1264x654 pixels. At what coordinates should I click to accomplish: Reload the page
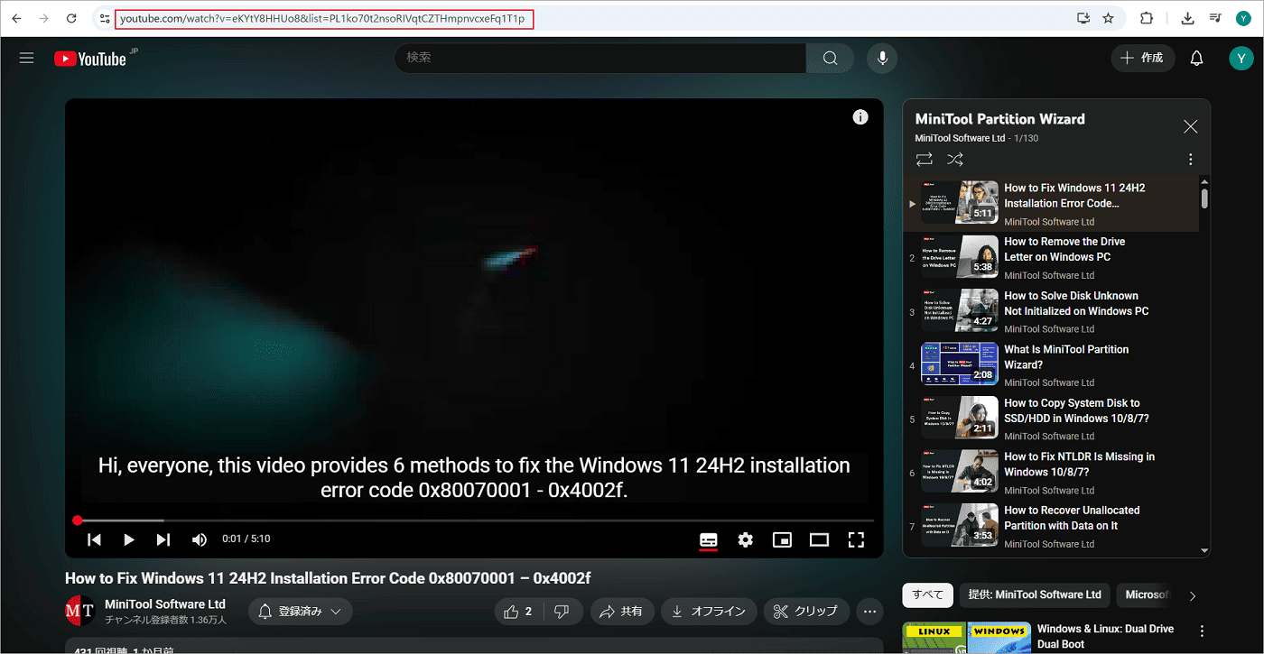71,18
